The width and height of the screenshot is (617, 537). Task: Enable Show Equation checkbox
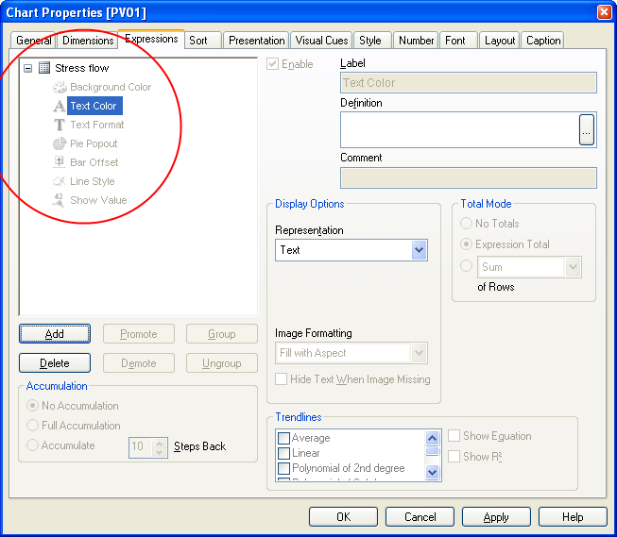point(454,436)
